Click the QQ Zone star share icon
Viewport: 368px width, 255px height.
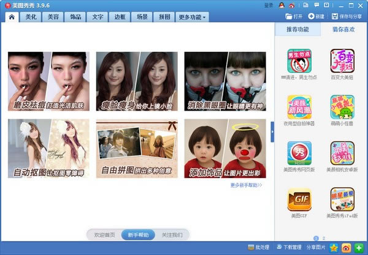(x=334, y=248)
